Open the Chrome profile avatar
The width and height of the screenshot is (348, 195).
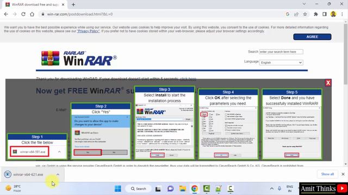pyautogui.click(x=333, y=14)
